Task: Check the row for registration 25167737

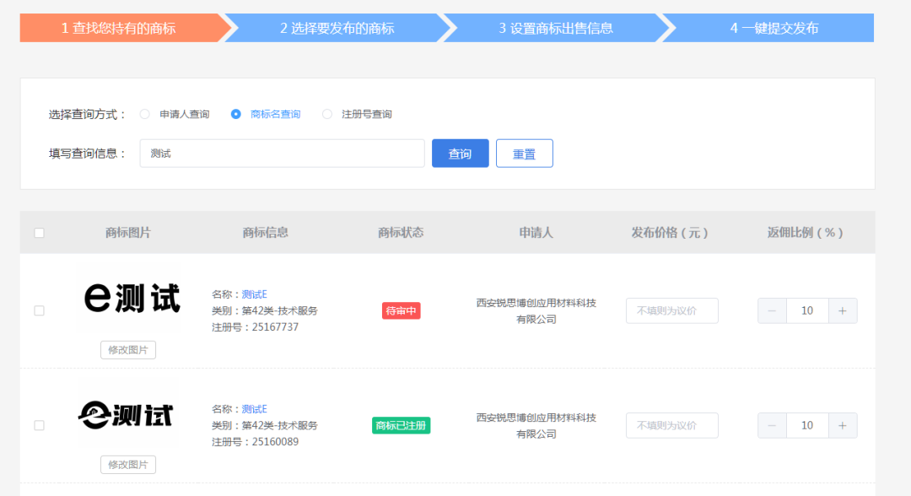Action: pyautogui.click(x=39, y=310)
